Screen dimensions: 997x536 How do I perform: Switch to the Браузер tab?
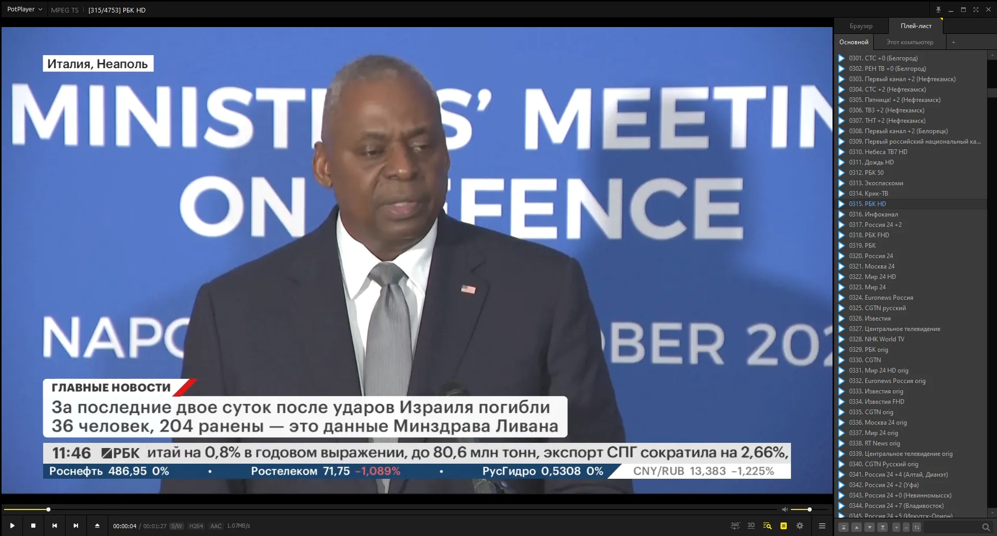point(861,26)
